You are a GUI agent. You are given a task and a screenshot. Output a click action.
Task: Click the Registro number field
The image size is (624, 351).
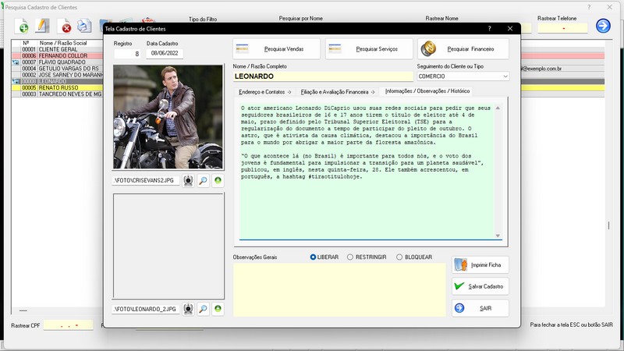tap(127, 53)
